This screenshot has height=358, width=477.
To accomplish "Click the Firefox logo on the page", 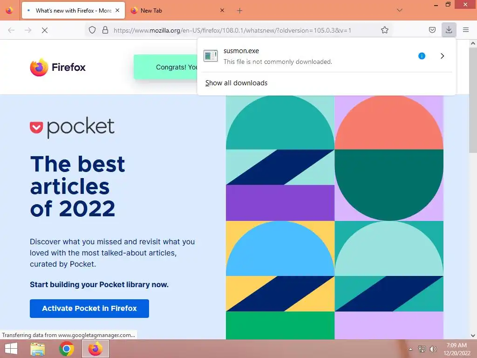I will click(x=58, y=67).
